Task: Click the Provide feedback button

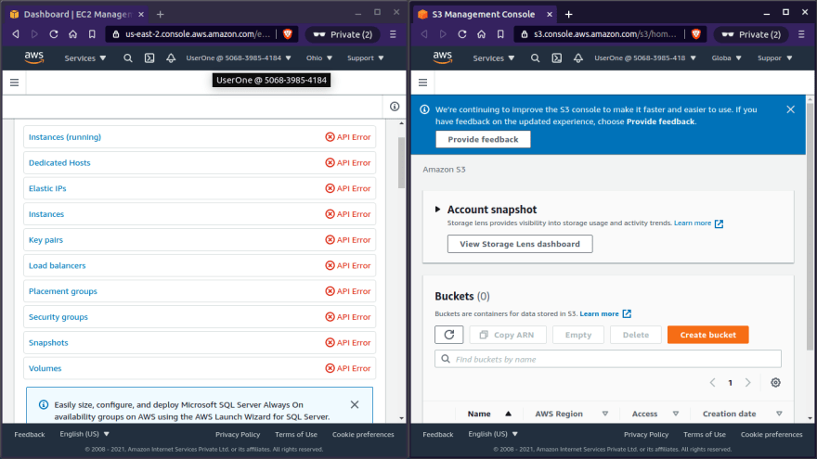Action: point(483,139)
